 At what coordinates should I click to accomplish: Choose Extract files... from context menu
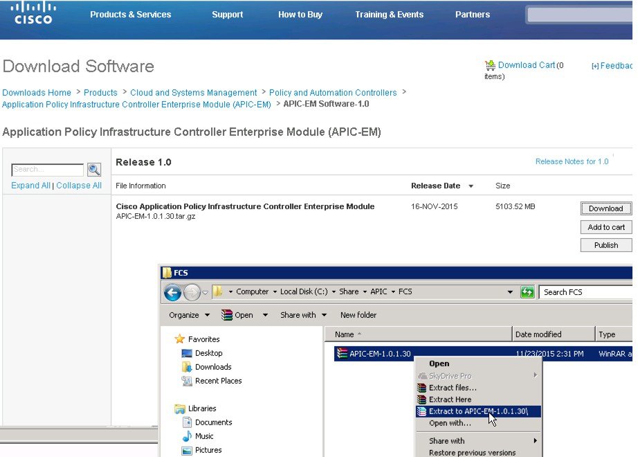click(x=453, y=388)
